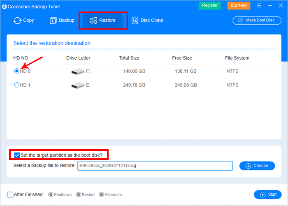The width and height of the screenshot is (288, 206).
Task: Open the Copy tab
Action: coord(24,21)
